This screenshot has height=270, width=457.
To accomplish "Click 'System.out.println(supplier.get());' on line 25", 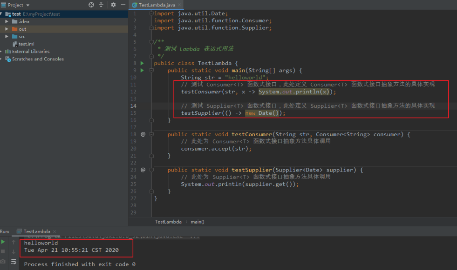I will pos(239,184).
